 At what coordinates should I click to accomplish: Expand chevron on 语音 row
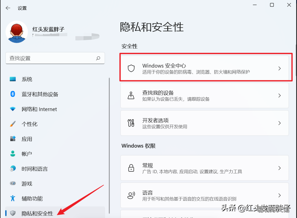coord(280,195)
